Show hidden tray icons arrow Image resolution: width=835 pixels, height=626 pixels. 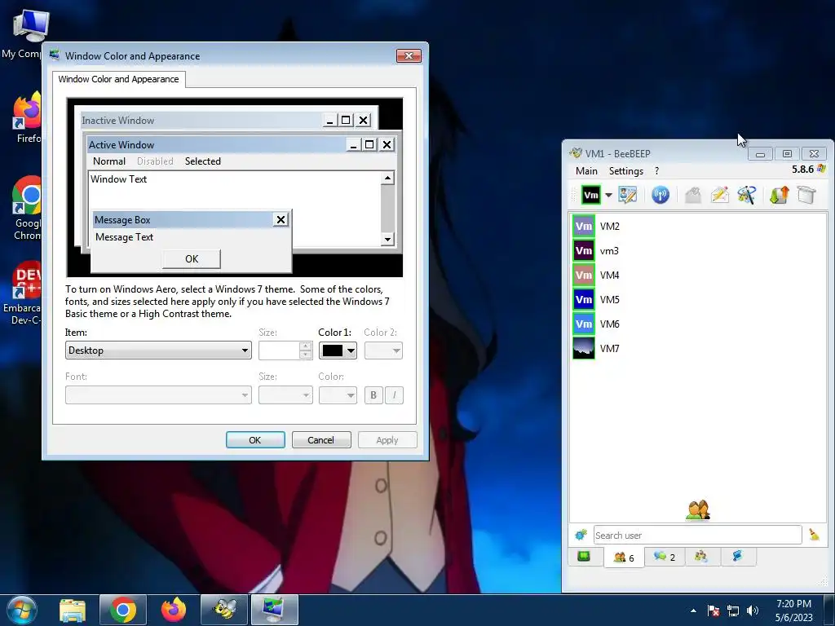693,611
